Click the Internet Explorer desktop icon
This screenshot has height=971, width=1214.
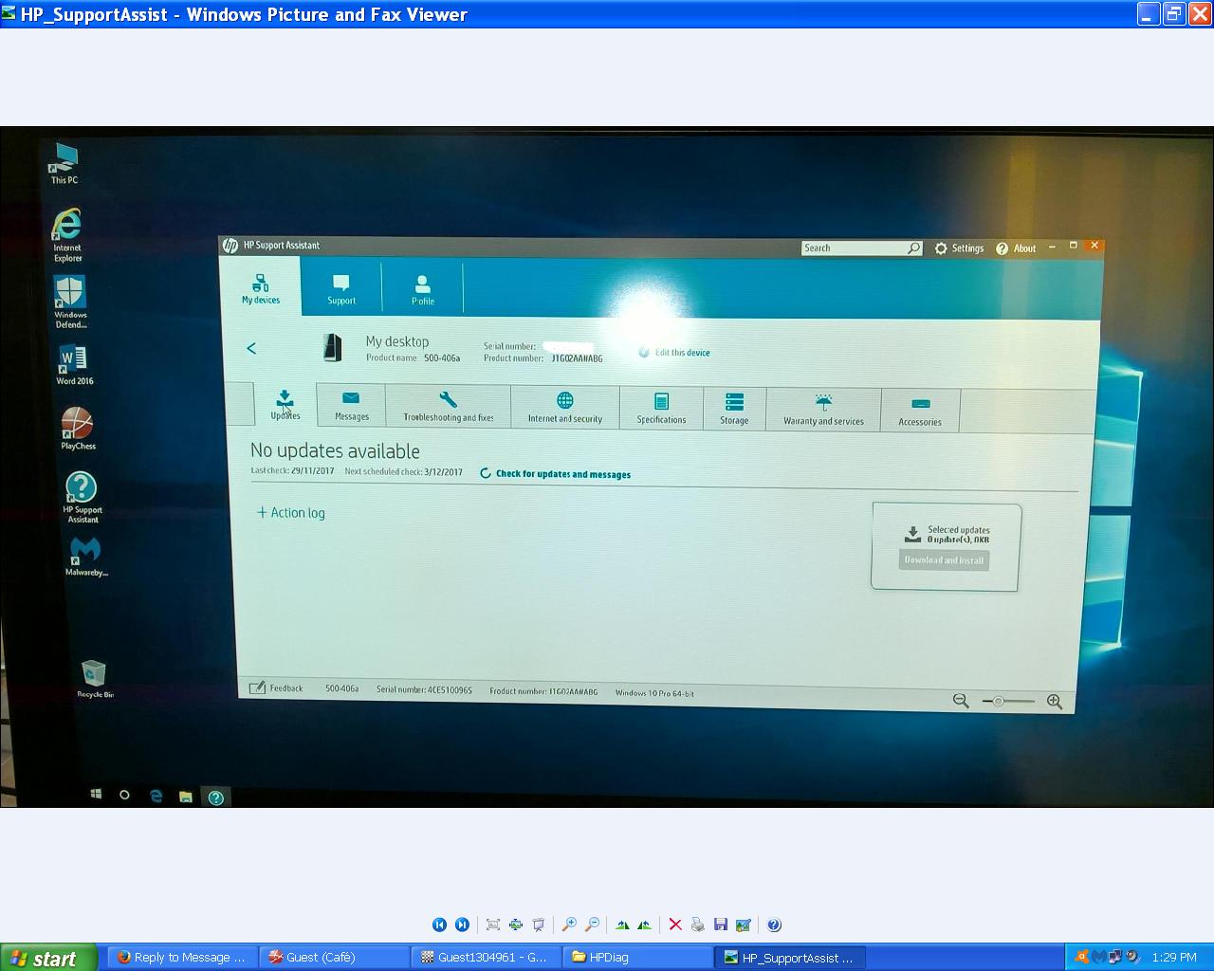[x=67, y=235]
